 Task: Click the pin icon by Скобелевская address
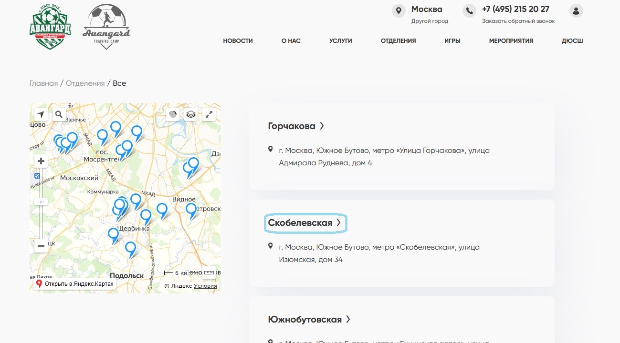[x=271, y=247]
